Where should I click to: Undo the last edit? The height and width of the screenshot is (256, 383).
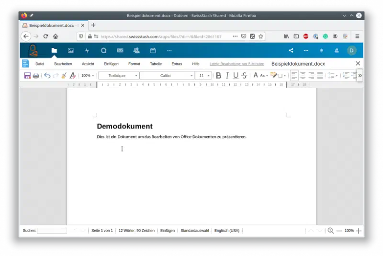(47, 75)
